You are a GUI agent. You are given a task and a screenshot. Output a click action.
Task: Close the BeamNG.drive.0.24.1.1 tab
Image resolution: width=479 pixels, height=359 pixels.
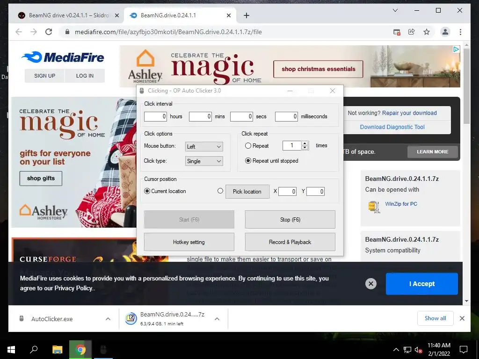(x=228, y=15)
